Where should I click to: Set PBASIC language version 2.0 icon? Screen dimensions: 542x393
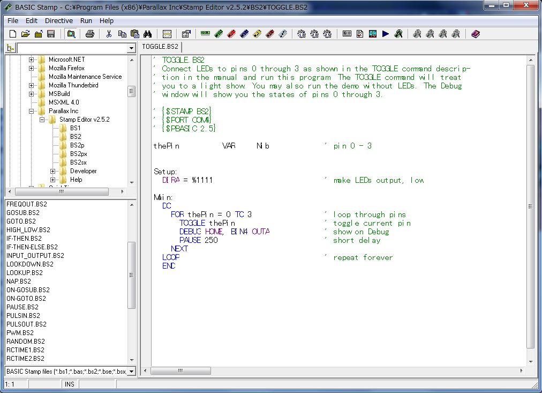[x=314, y=34]
